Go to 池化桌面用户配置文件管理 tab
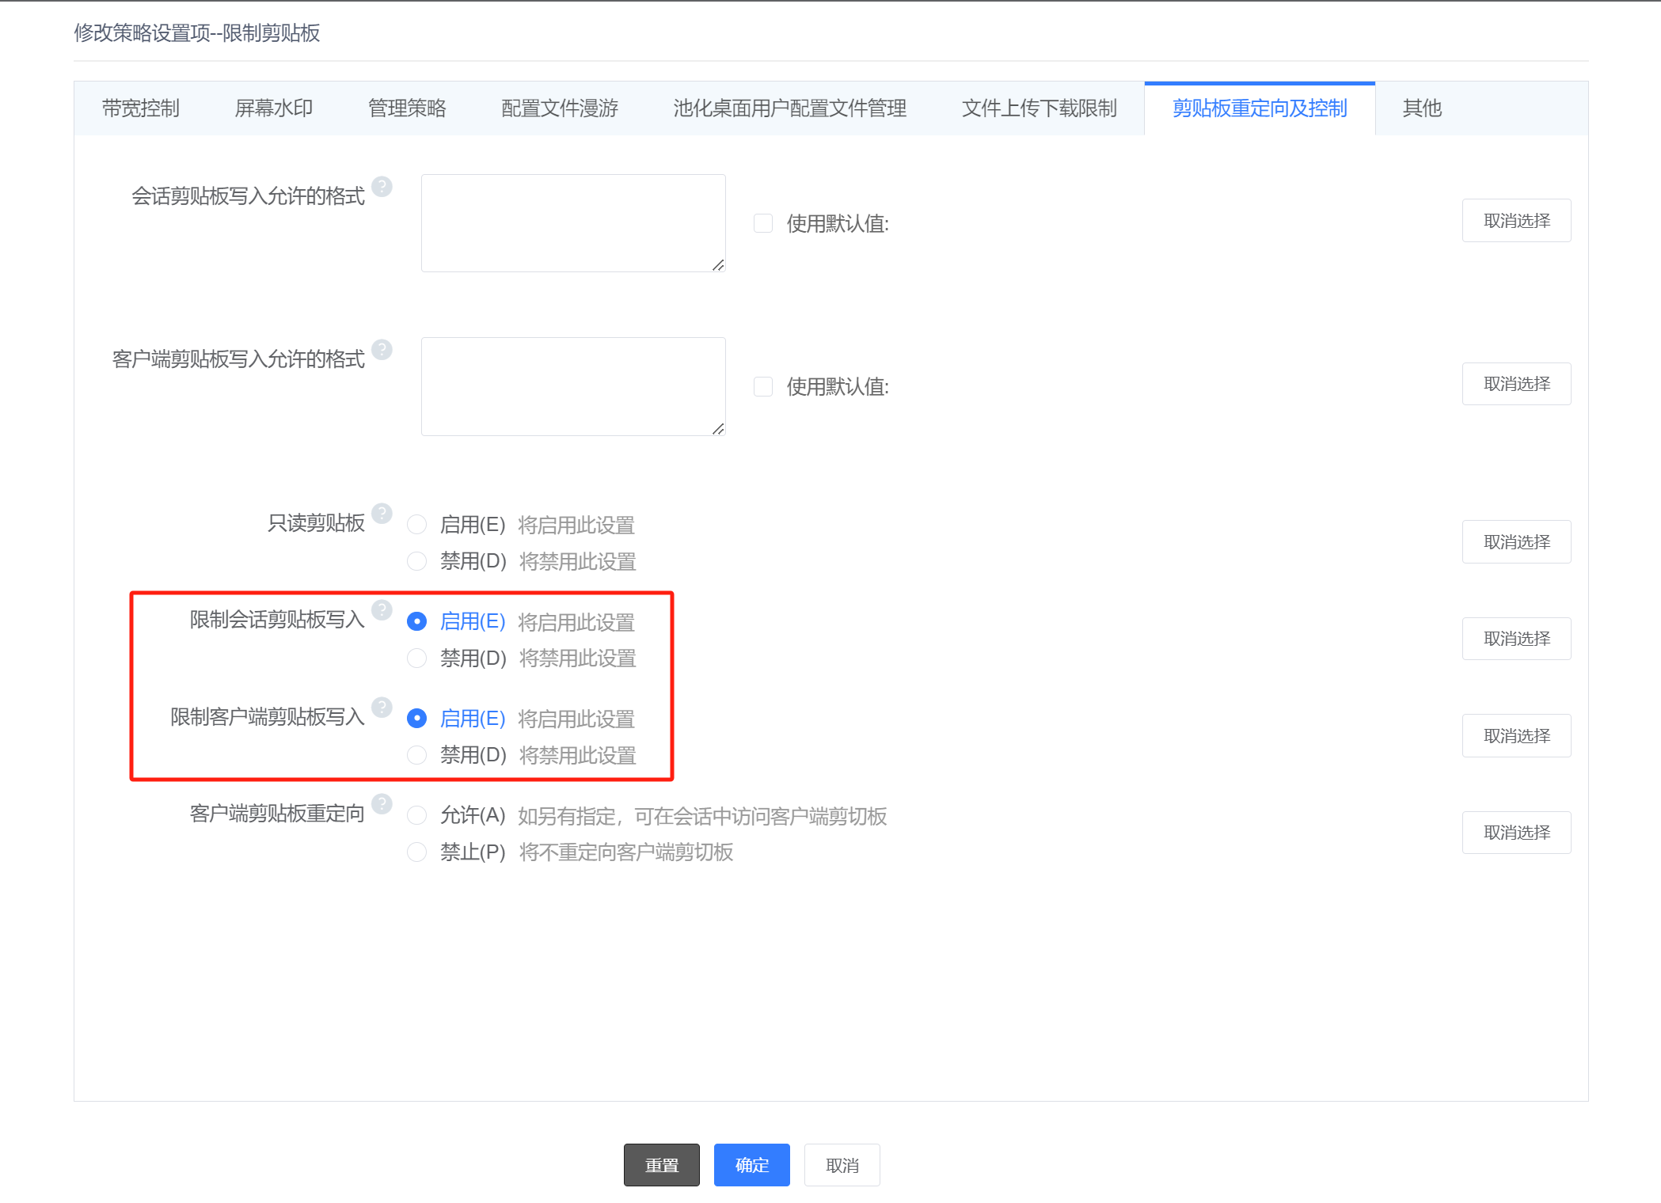Image resolution: width=1661 pixels, height=1203 pixels. [x=790, y=108]
